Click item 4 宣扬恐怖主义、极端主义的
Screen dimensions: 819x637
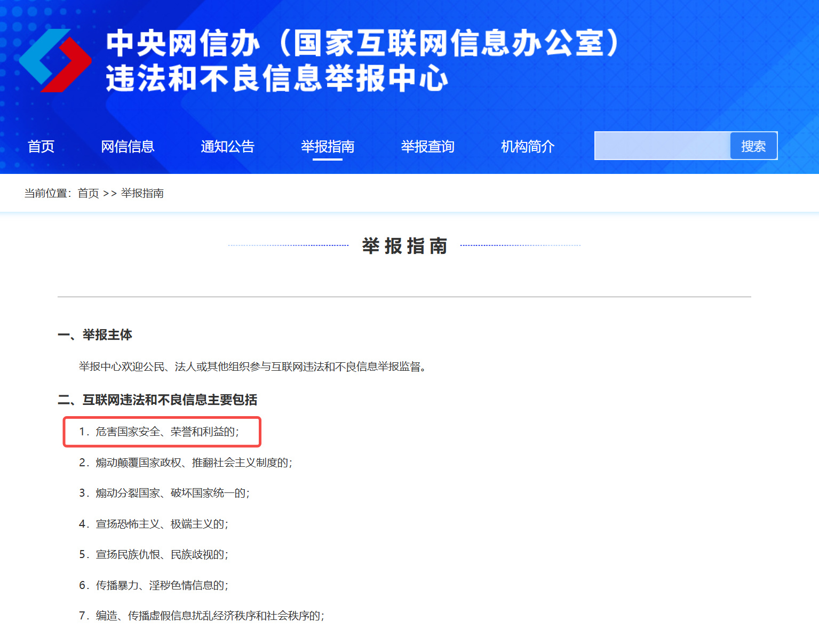(154, 524)
